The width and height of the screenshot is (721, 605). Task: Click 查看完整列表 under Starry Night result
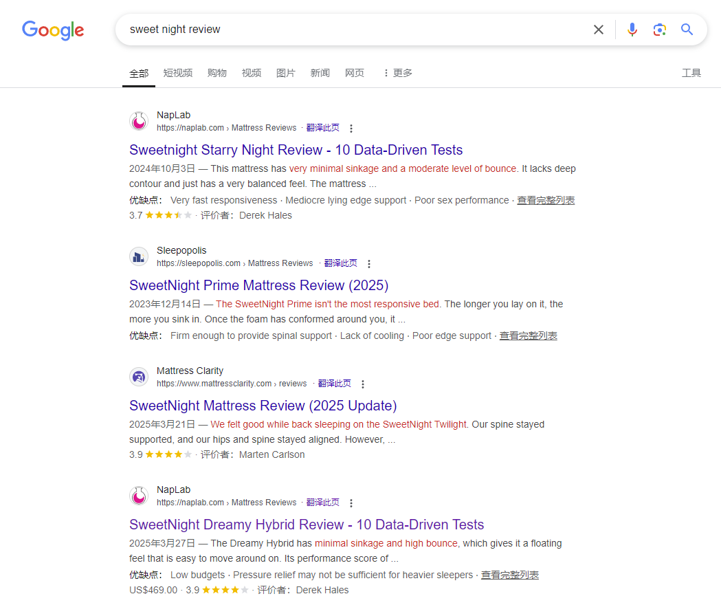546,201
